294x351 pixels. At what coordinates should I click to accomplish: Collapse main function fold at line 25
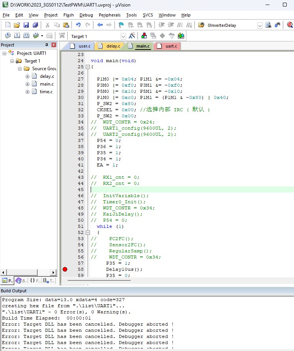pyautogui.click(x=88, y=67)
